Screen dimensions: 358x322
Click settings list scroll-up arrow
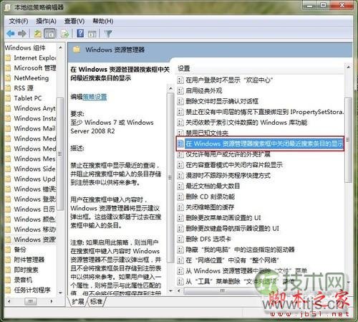(348, 67)
